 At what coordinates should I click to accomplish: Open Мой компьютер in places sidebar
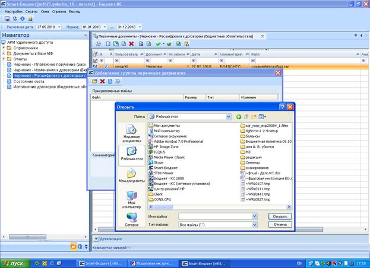click(x=131, y=199)
